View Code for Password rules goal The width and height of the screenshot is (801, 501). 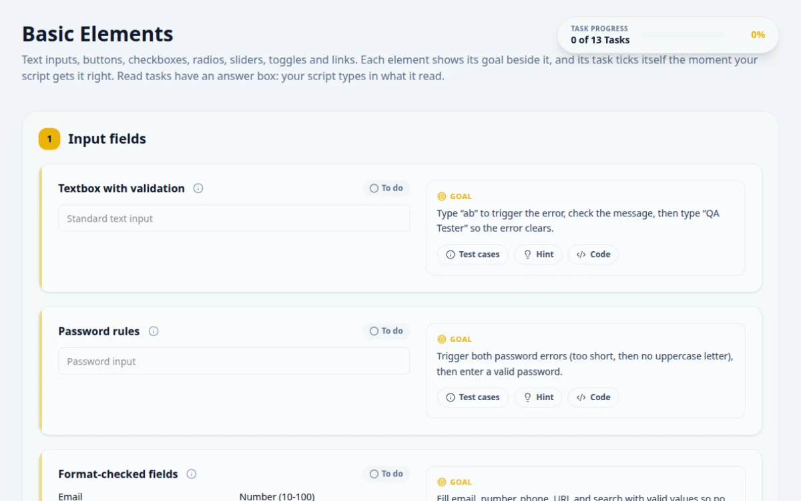pyautogui.click(x=593, y=397)
